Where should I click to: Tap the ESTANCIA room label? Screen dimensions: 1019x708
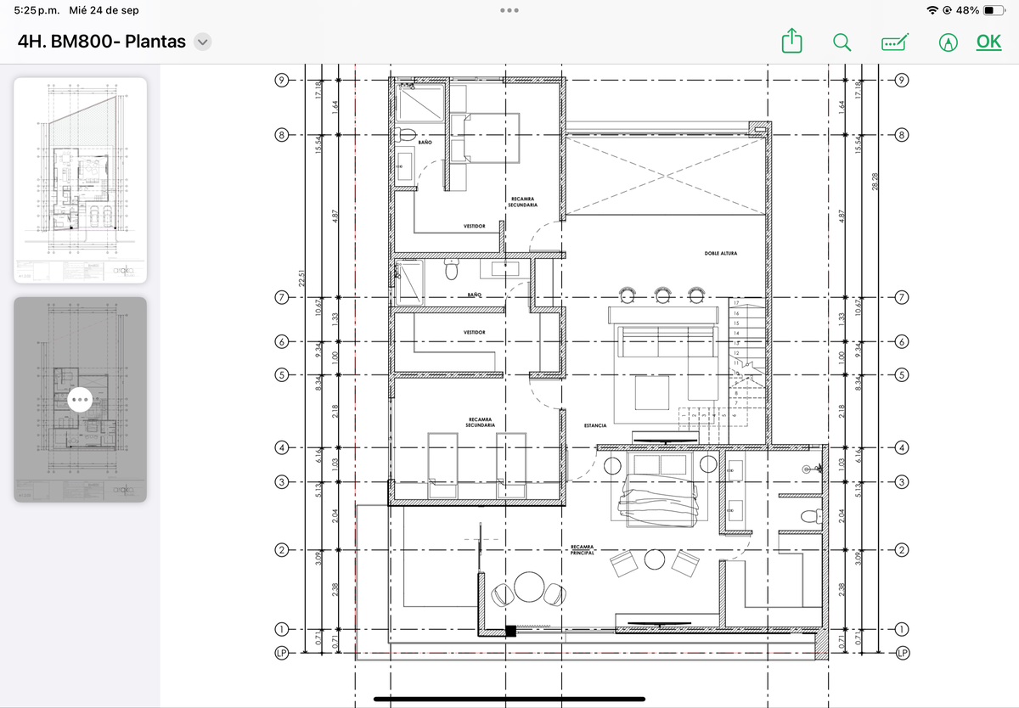[594, 424]
